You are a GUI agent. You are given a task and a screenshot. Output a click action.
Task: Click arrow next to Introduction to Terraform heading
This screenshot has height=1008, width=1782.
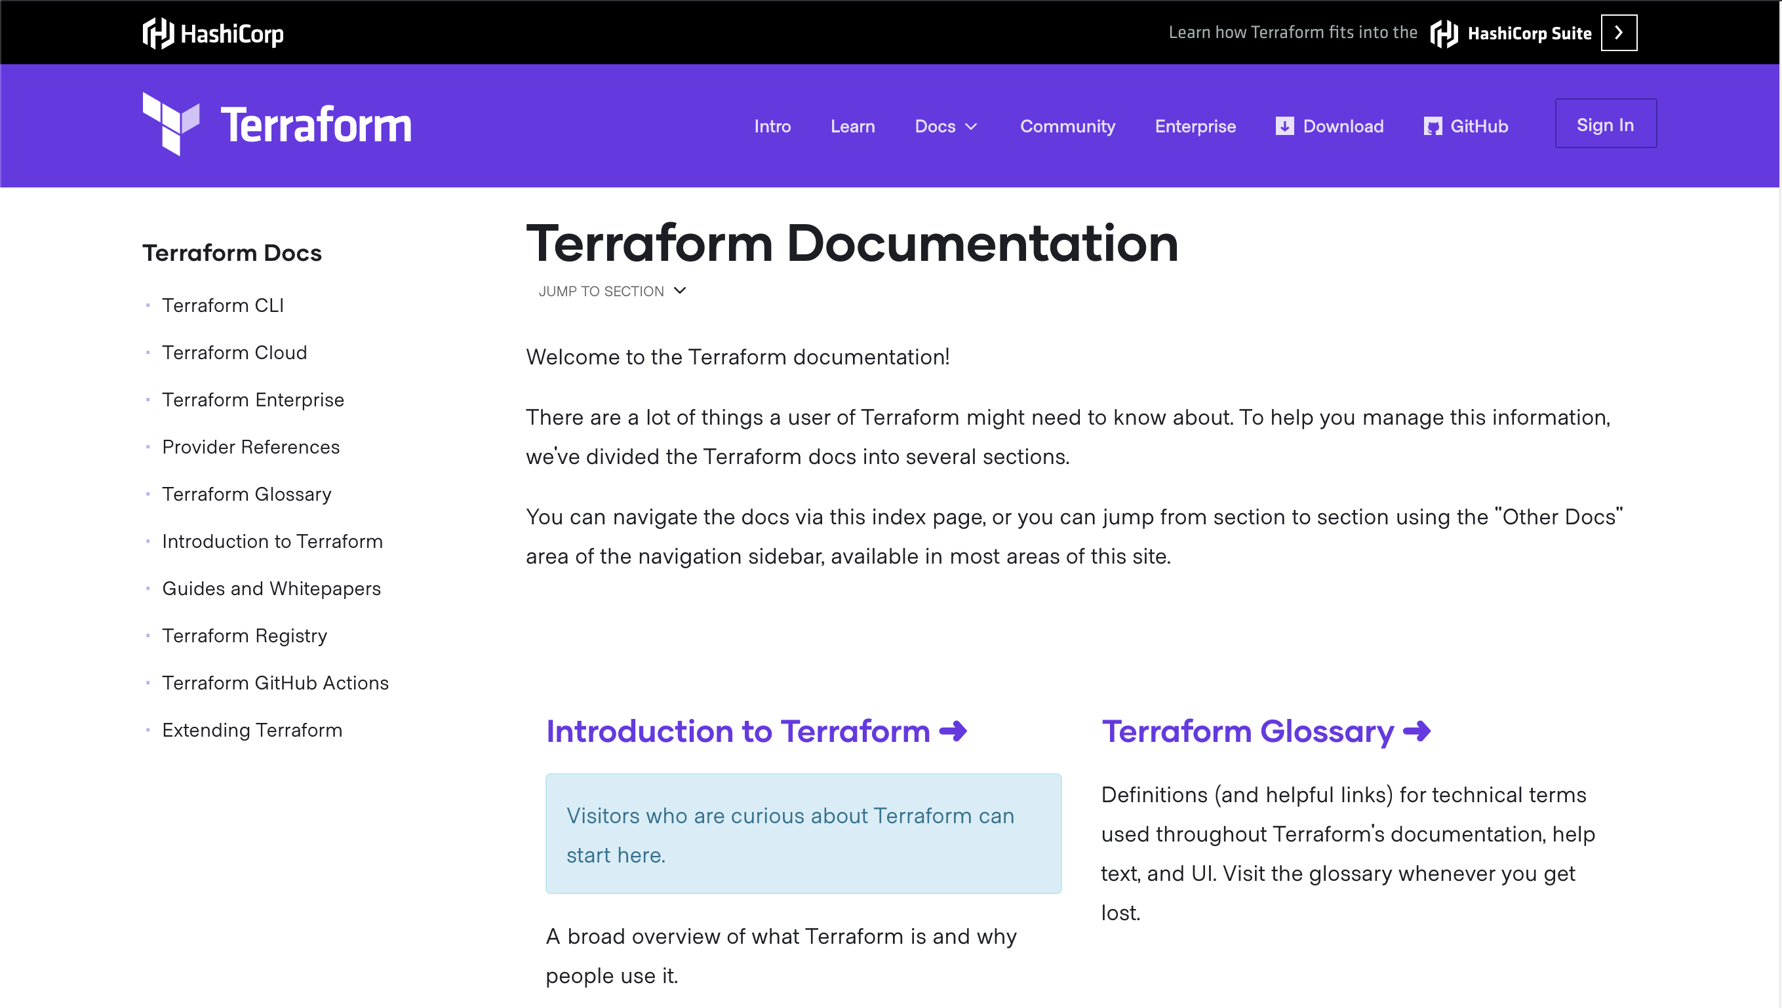[x=953, y=731]
